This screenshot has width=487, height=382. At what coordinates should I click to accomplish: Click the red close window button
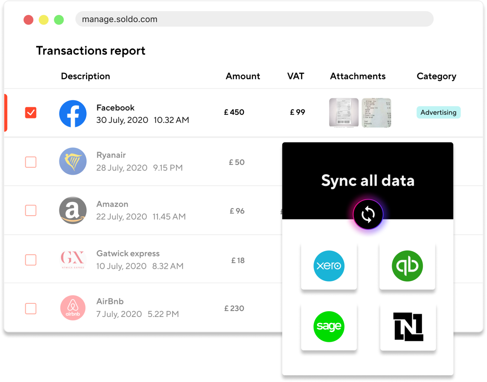[x=28, y=20]
